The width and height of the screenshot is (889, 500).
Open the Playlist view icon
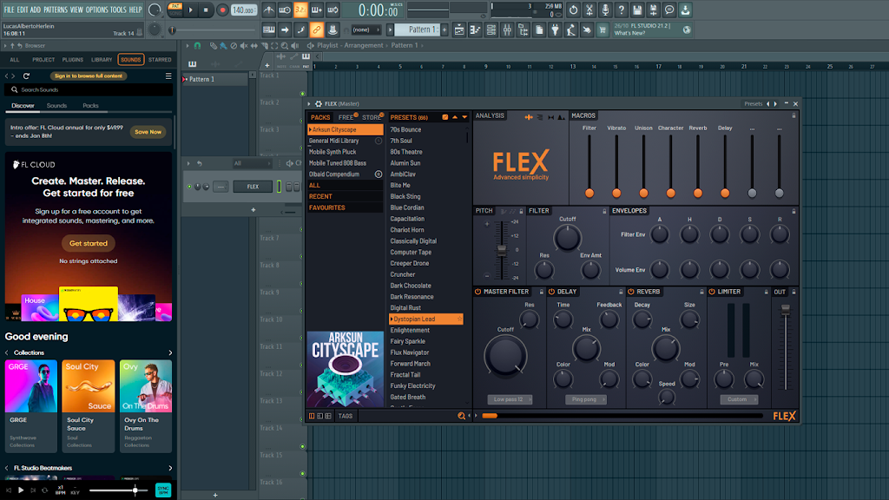[459, 30]
